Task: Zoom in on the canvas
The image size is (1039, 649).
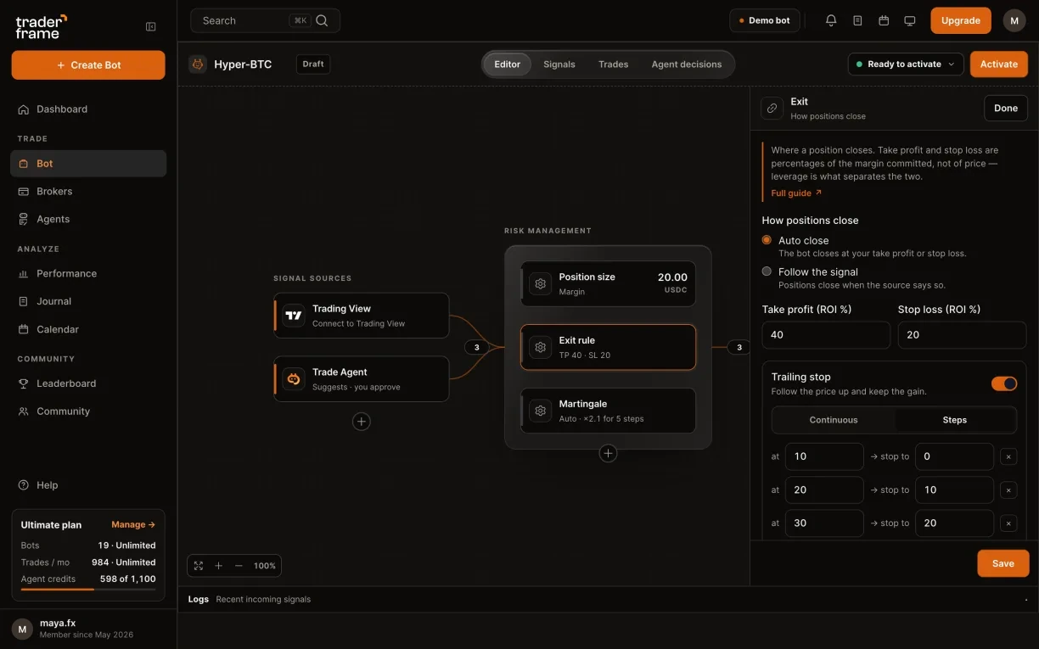Action: [218, 566]
